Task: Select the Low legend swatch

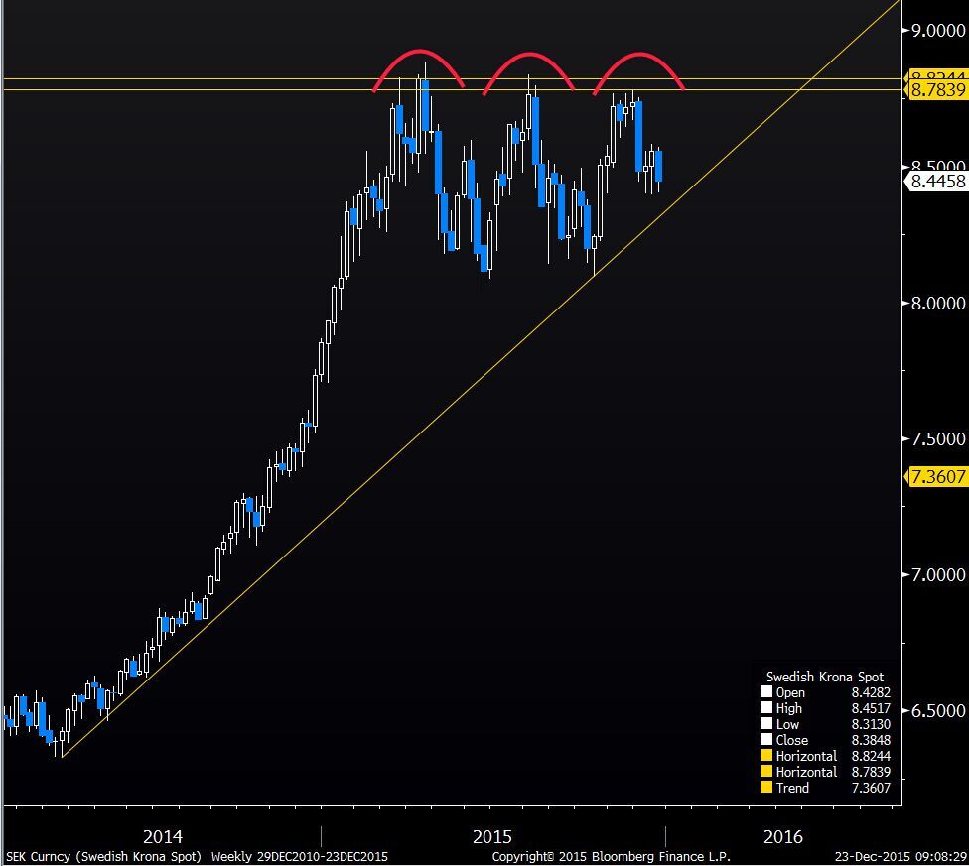Action: 764,725
